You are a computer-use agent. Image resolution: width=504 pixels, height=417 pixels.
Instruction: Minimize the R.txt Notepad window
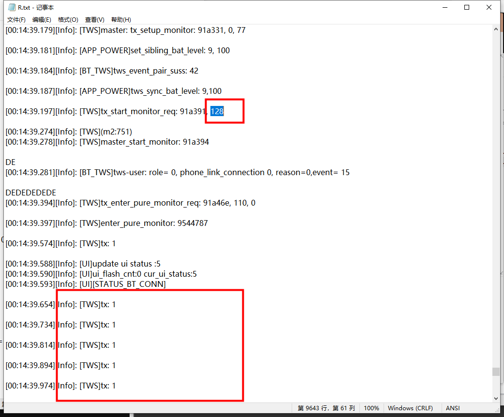click(445, 7)
